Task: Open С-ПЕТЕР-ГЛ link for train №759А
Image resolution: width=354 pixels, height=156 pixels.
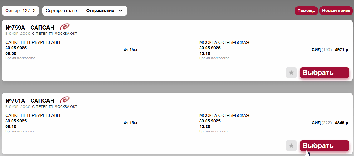Action: click(x=42, y=34)
